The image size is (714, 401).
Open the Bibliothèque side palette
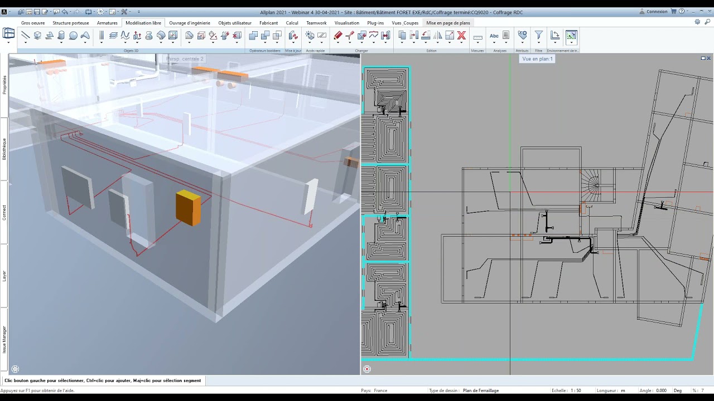4,149
